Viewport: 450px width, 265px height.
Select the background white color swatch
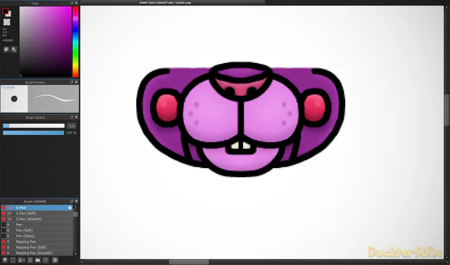tap(9, 14)
